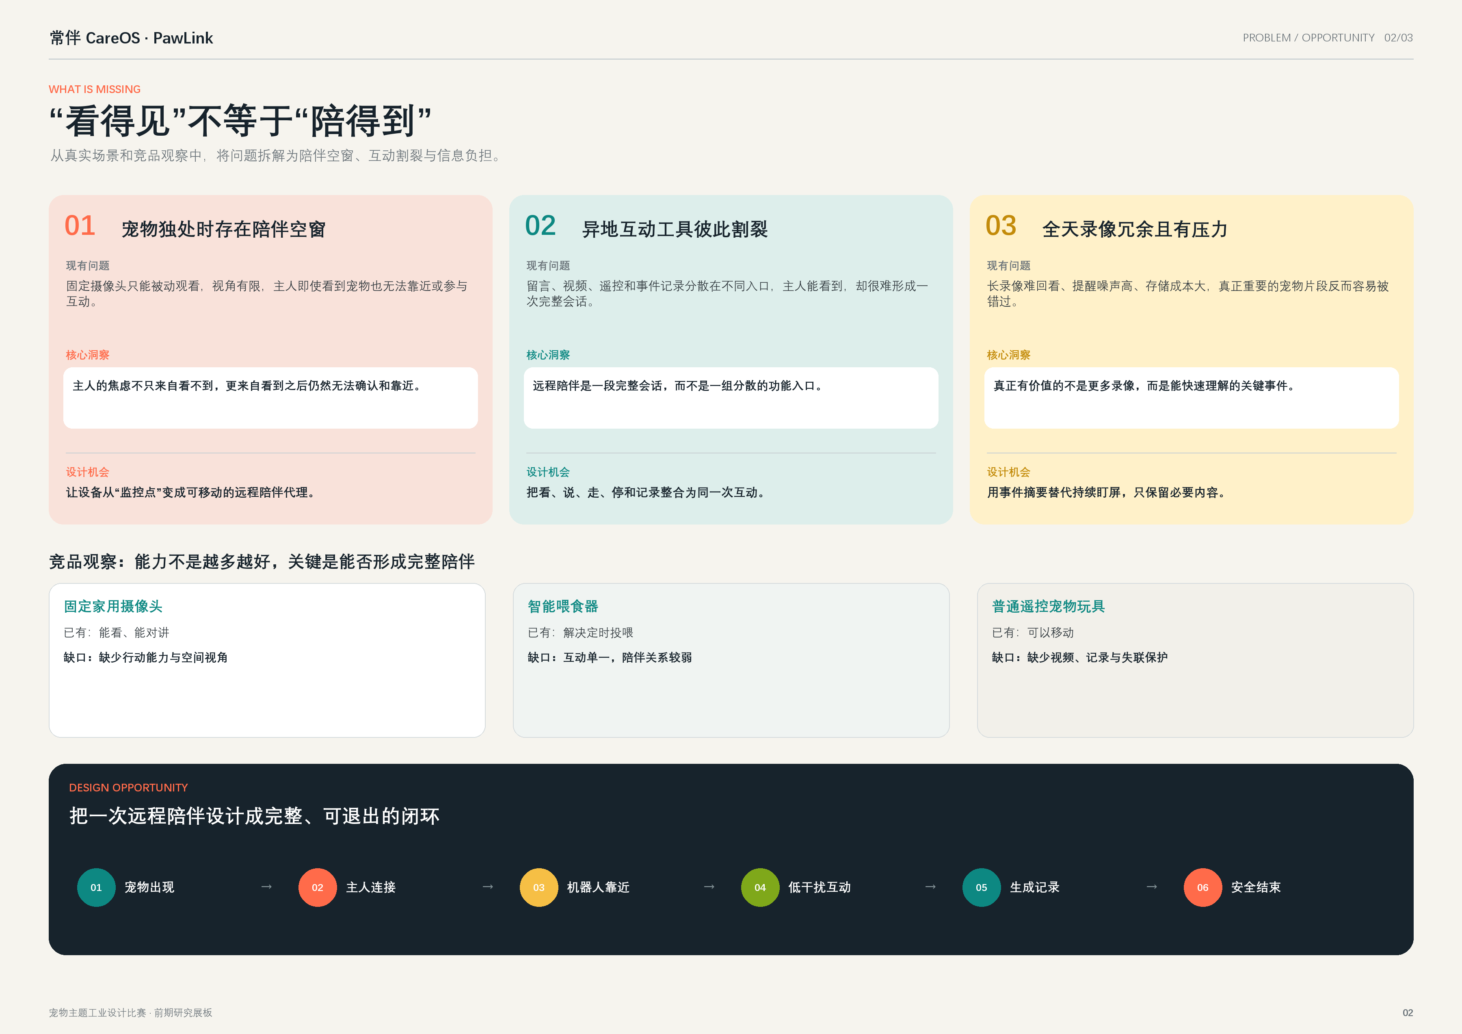Click the teal 01 circle for 宠物出现
Viewport: 1462px width, 1034px height.
tap(96, 887)
